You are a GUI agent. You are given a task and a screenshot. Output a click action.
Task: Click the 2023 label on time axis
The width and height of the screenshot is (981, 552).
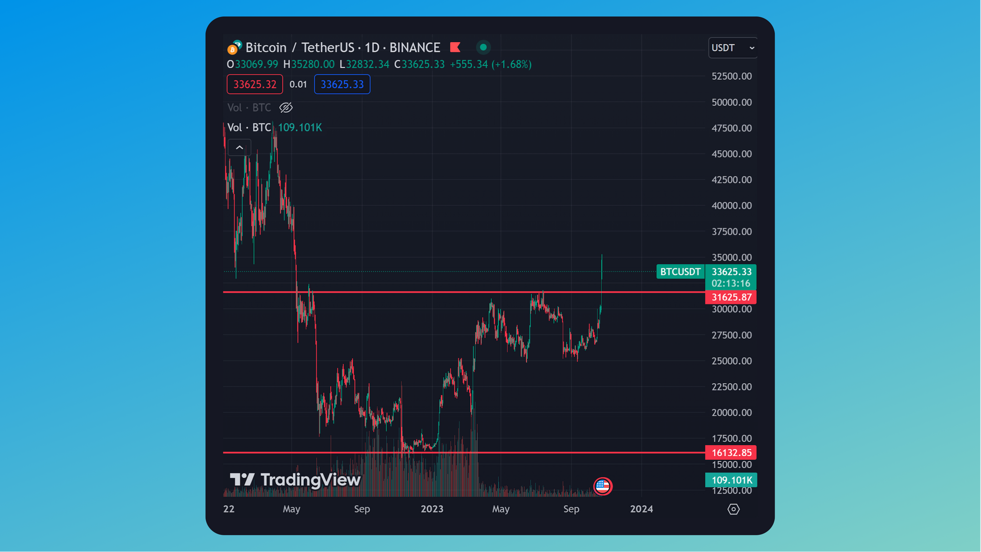(432, 509)
